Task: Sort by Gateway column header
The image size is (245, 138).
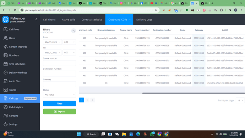Action: coord(199,30)
